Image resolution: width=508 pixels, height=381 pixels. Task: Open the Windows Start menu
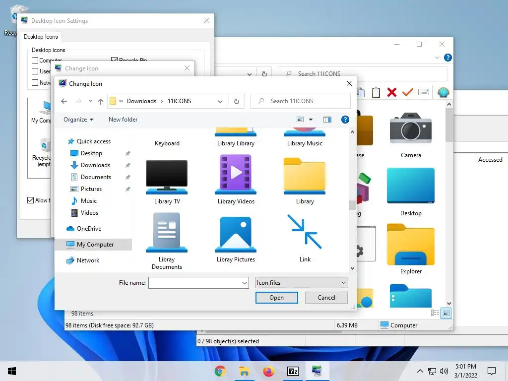tap(12, 371)
